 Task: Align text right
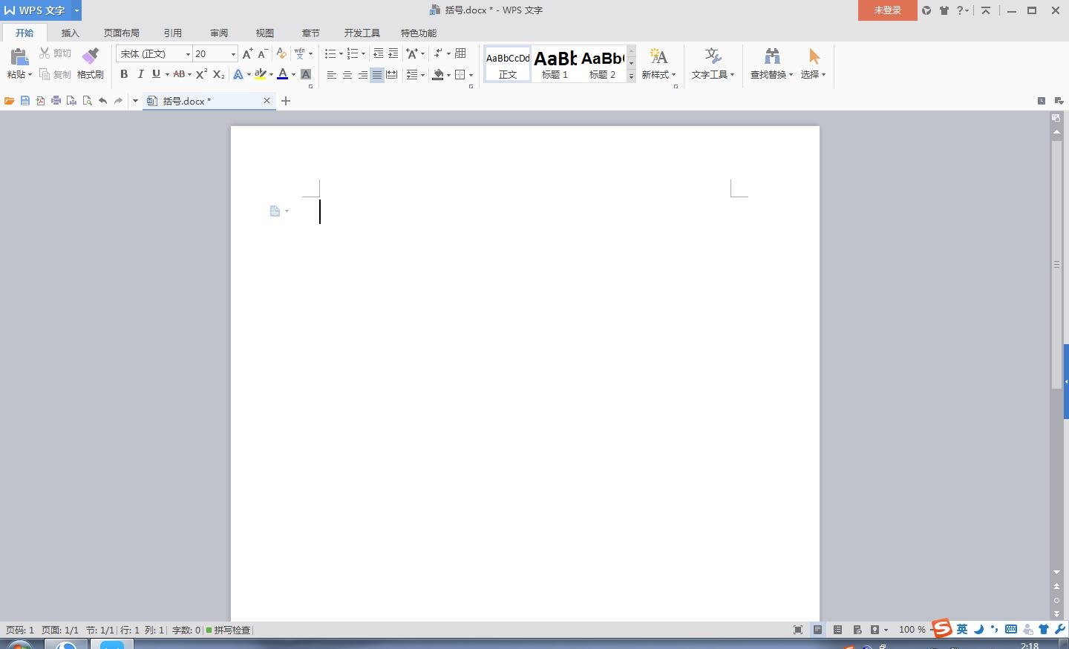[x=362, y=74]
